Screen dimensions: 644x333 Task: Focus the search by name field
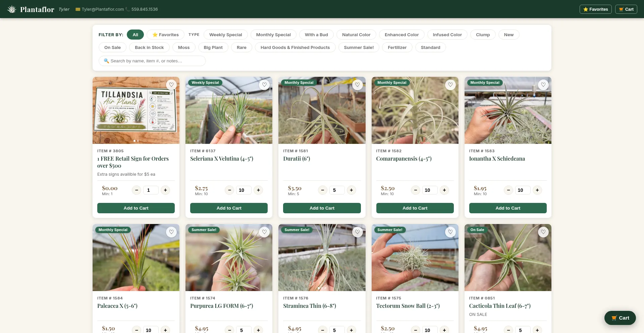coord(152,61)
